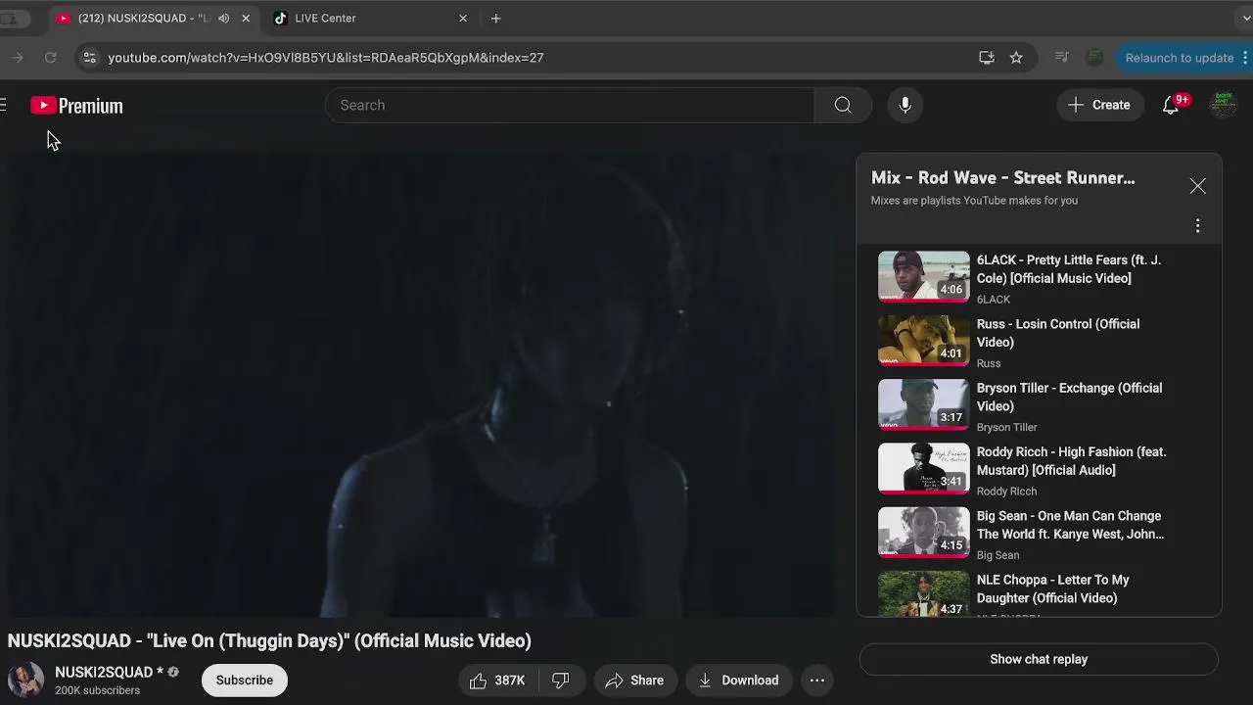Play the Roddy Ricch High Fashion thumbnail
This screenshot has height=705, width=1253.
[923, 468]
